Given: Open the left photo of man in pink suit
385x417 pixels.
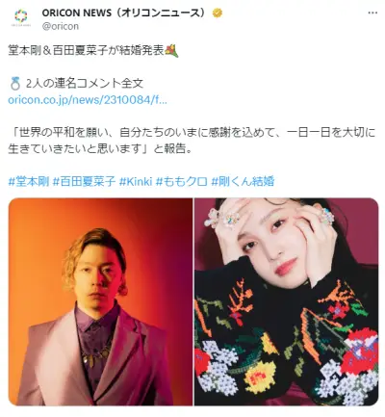Looking at the screenshot, I should coord(100,301).
